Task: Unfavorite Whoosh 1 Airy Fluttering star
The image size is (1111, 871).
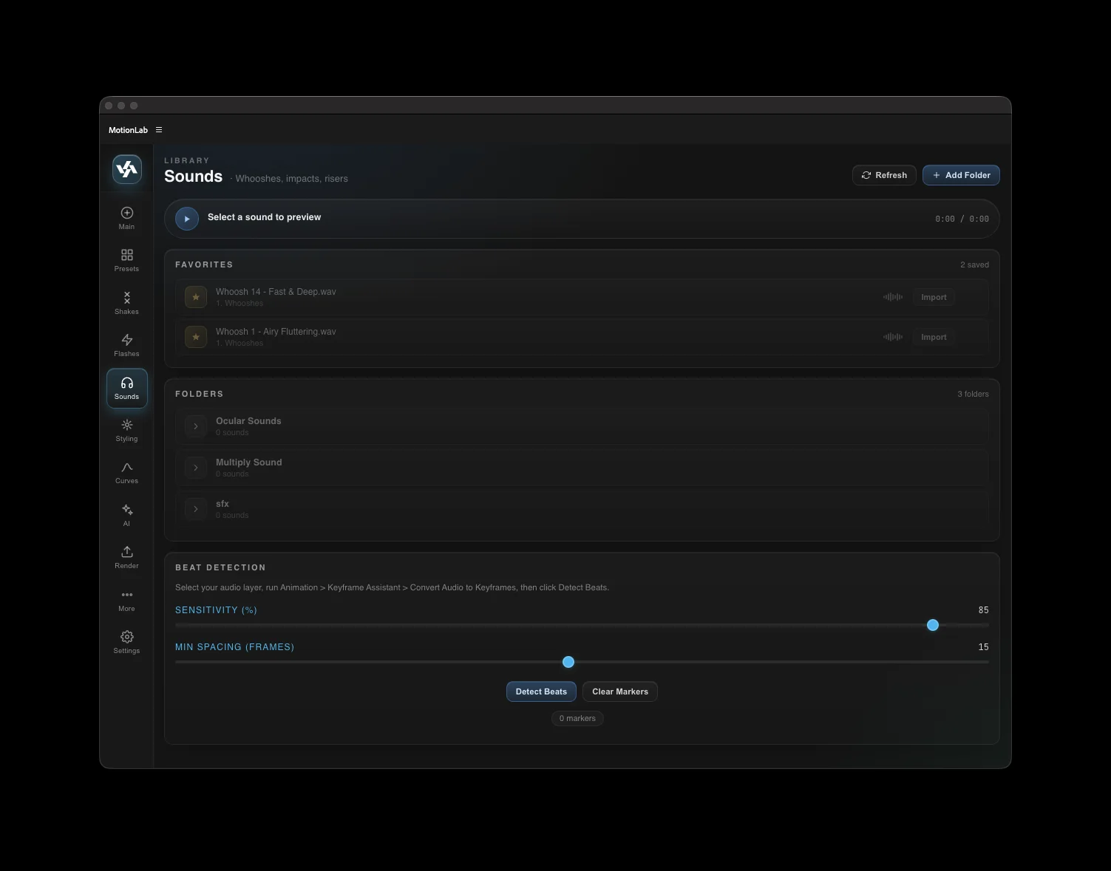Action: [x=196, y=337]
